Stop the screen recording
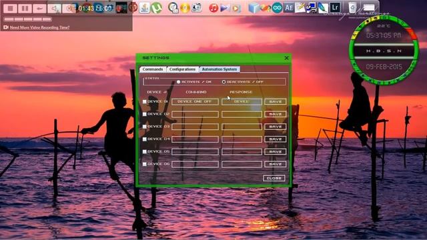Screen dimensions: 427x240 (x=10, y=9)
